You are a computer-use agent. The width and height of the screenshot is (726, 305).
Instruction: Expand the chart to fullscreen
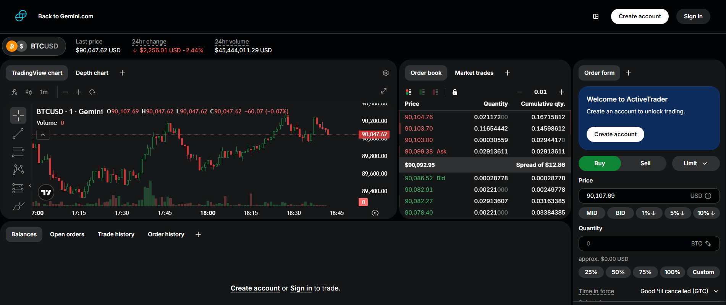pos(384,91)
